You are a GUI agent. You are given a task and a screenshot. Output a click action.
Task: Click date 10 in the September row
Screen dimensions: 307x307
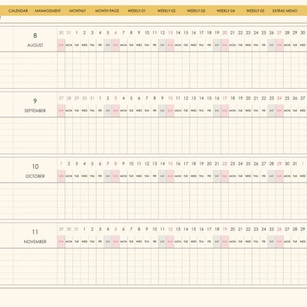pos(170,98)
